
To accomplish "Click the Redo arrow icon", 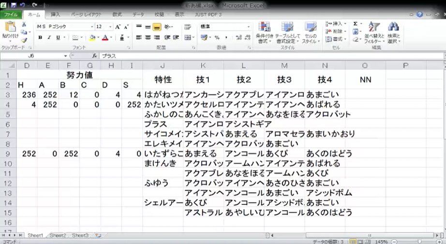I will [x=34, y=5].
